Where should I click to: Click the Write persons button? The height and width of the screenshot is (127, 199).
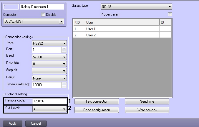click(x=147, y=110)
